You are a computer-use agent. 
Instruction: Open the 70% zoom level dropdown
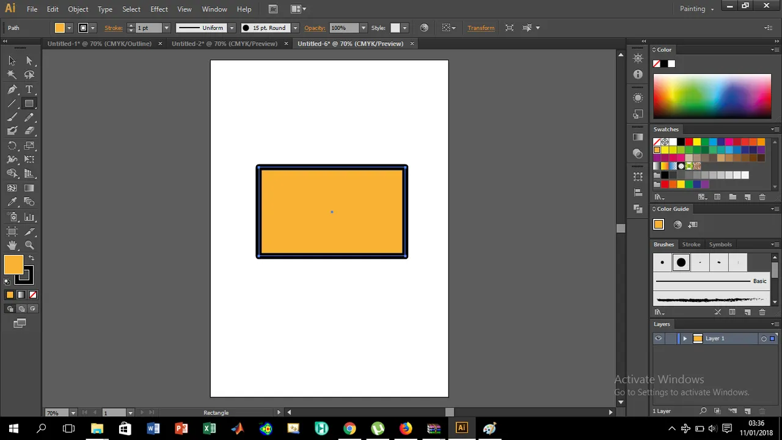73,413
